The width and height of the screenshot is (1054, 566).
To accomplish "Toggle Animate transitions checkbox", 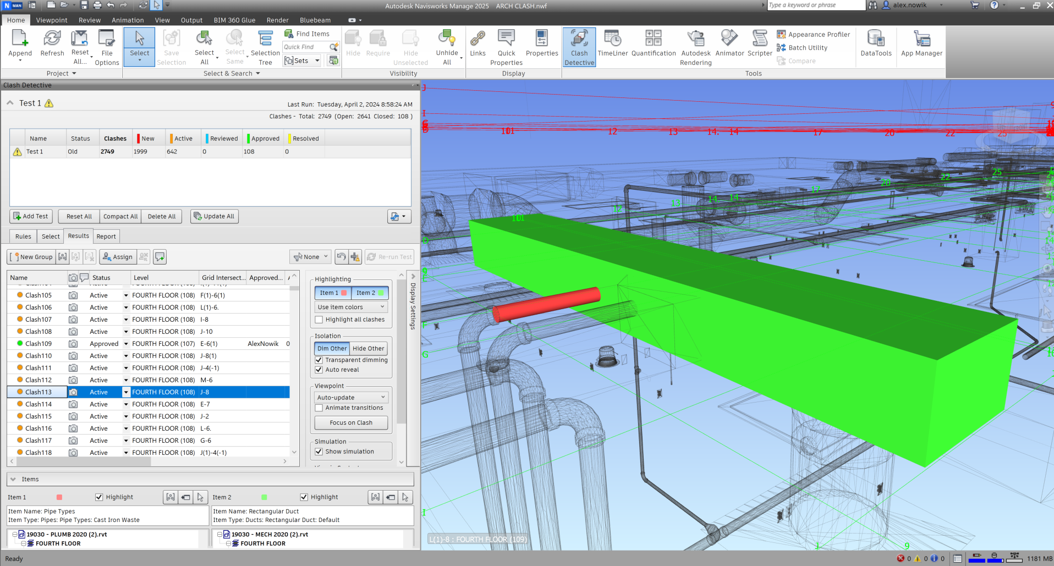I will (319, 408).
